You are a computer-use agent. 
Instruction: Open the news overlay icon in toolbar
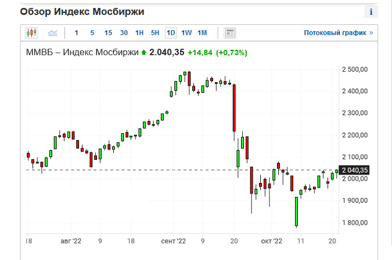(229, 33)
